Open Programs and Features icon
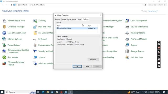 (x=35, y=45)
